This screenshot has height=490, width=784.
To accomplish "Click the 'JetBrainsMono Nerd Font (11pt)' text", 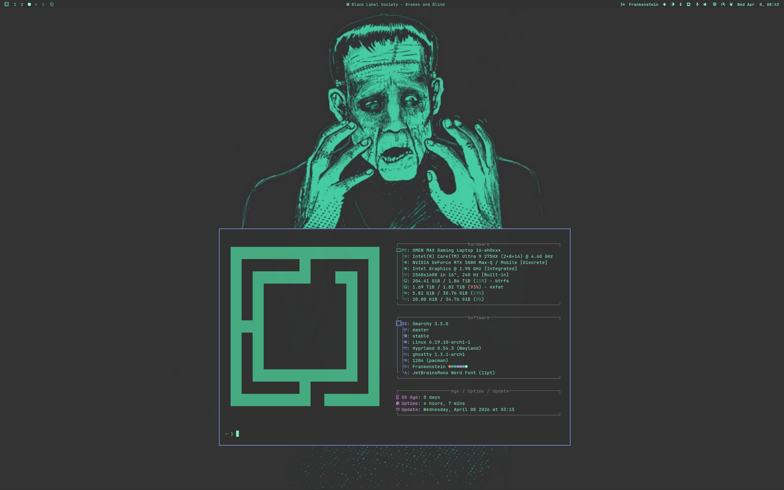I will [x=454, y=373].
